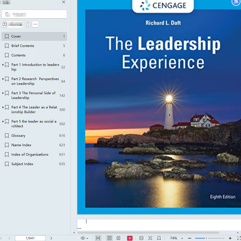Switch to two-page view
Image resolution: width=241 pixels, height=241 pixels.
click(x=118, y=238)
